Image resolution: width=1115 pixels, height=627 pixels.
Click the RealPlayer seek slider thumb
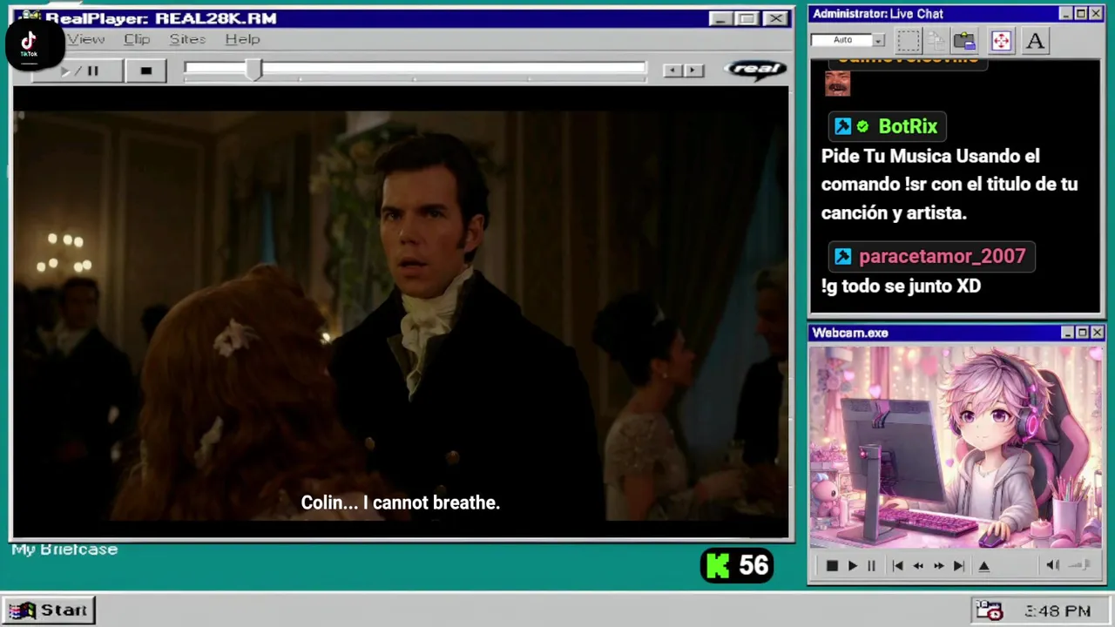pos(253,70)
